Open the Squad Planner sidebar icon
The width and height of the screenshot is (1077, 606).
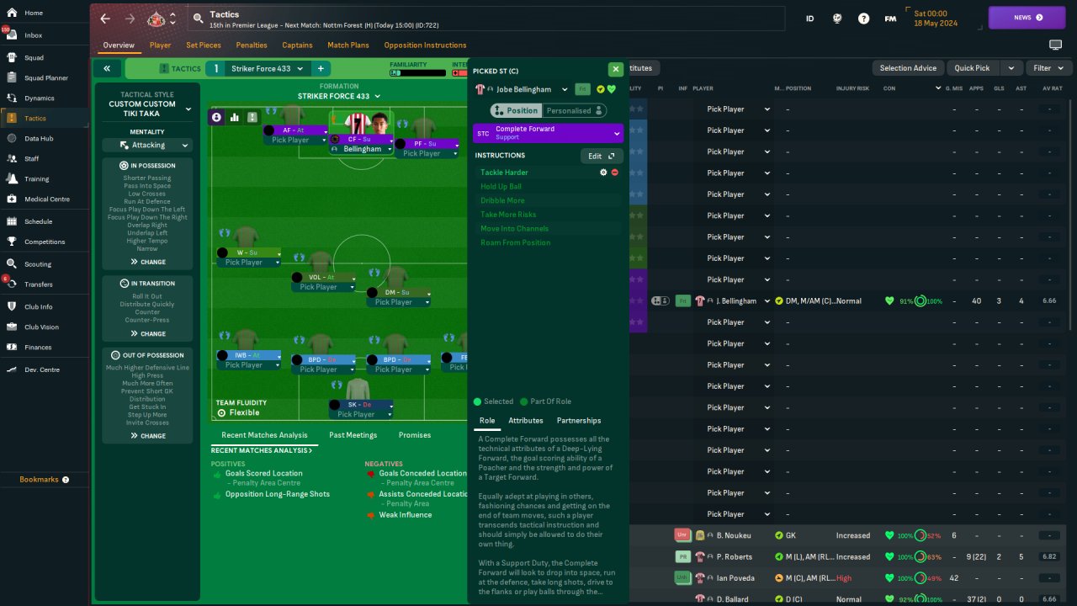13,78
